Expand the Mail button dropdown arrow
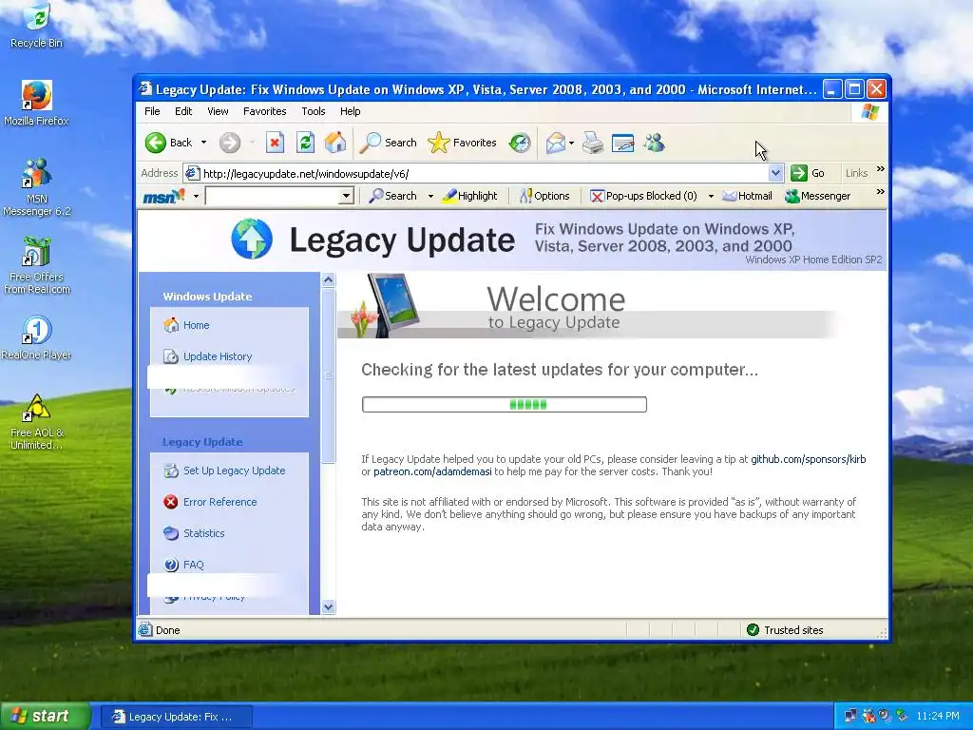 tap(571, 144)
